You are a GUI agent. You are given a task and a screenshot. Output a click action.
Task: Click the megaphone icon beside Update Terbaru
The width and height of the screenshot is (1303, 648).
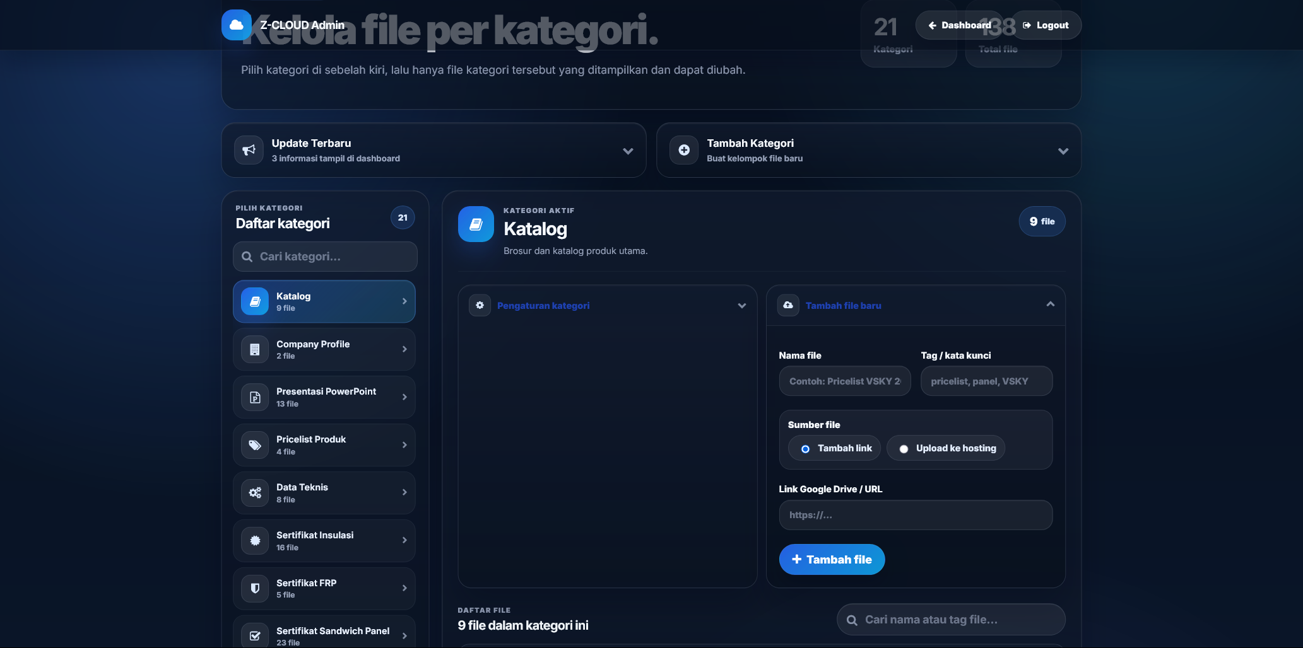249,150
